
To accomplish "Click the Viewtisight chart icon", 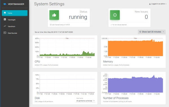I will pyautogui.click(x=5, y=19).
